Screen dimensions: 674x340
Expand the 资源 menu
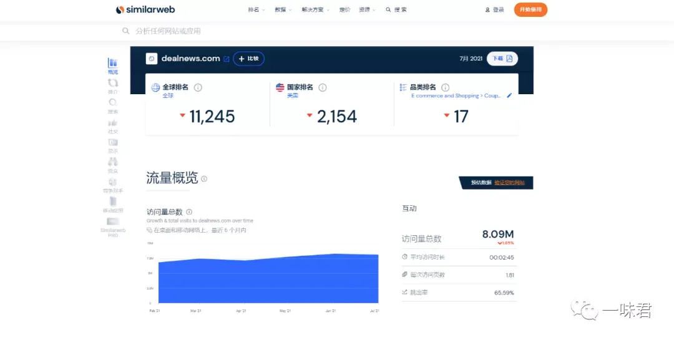(367, 9)
